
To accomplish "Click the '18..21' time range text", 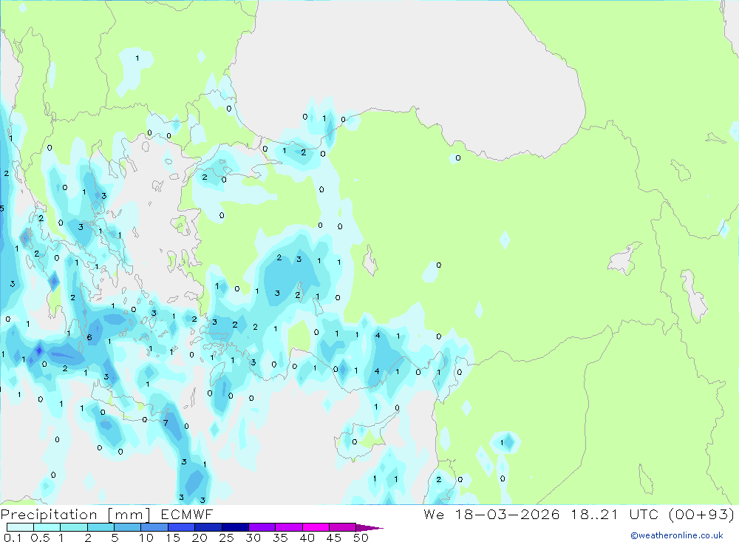I will click(594, 514).
